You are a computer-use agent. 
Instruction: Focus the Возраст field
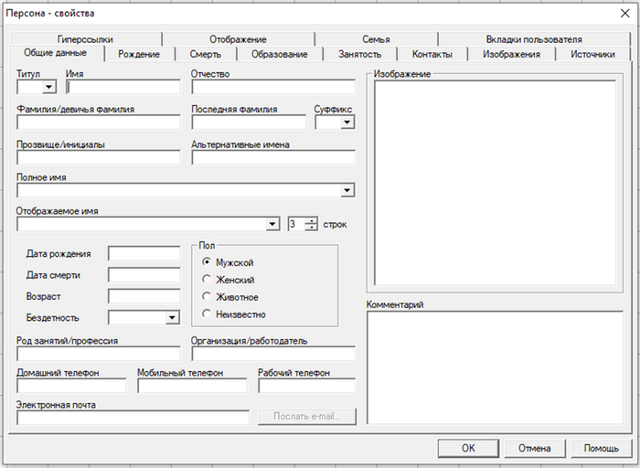tap(144, 296)
